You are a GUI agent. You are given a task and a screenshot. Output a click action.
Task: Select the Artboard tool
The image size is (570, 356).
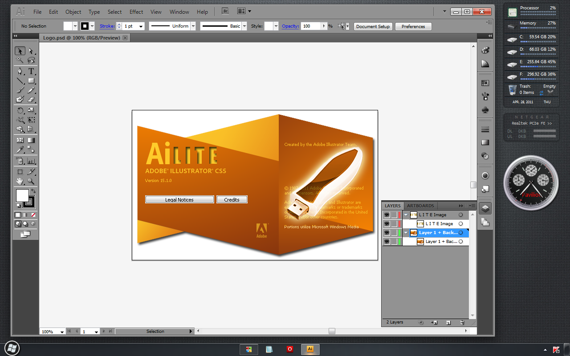coord(20,171)
